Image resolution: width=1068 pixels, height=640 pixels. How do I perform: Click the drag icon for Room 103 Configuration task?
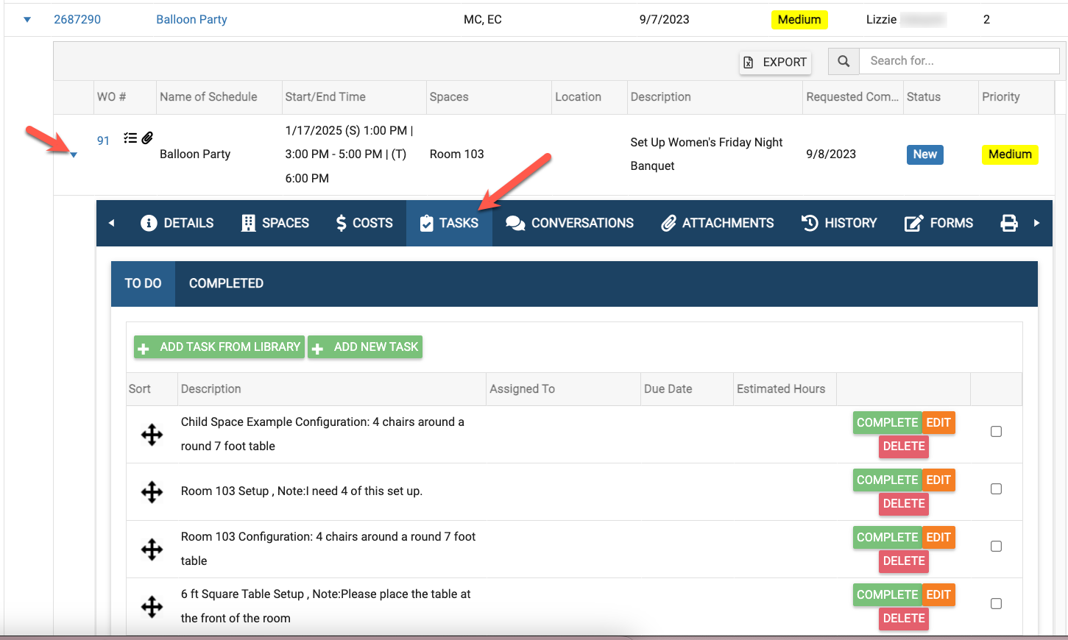pos(152,549)
